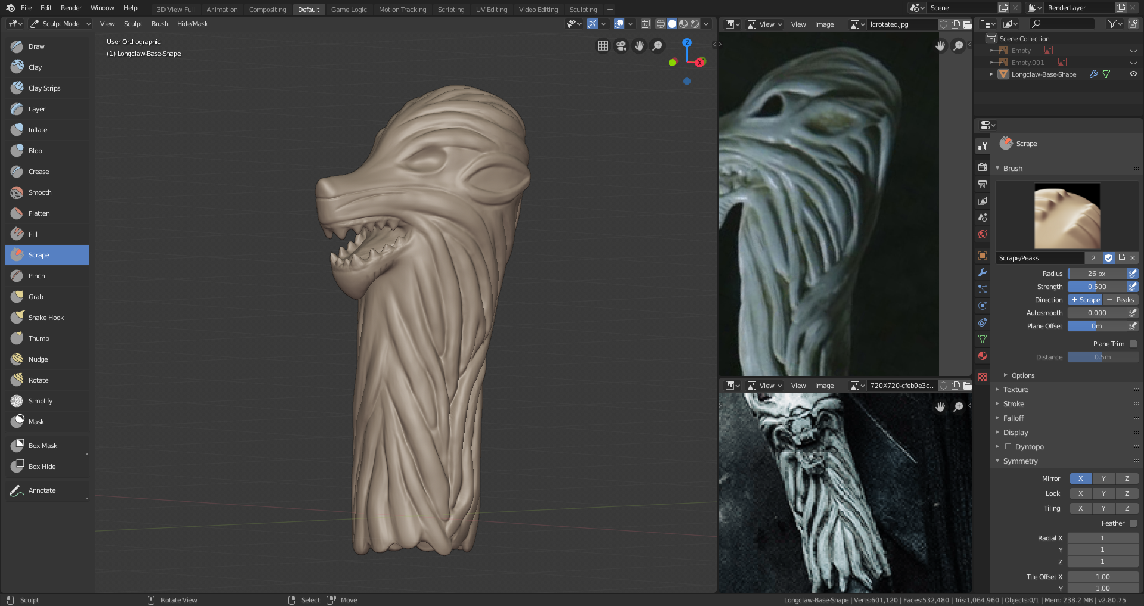Open the Render menu
1144x606 pixels.
(x=71, y=8)
